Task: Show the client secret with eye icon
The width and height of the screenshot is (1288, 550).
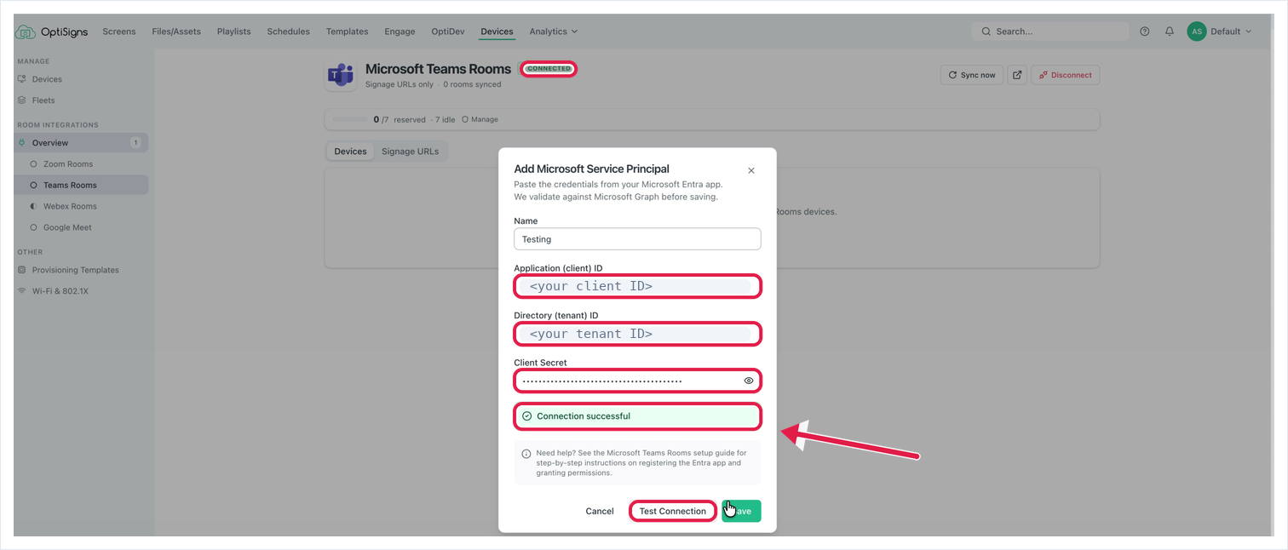Action: pyautogui.click(x=749, y=381)
